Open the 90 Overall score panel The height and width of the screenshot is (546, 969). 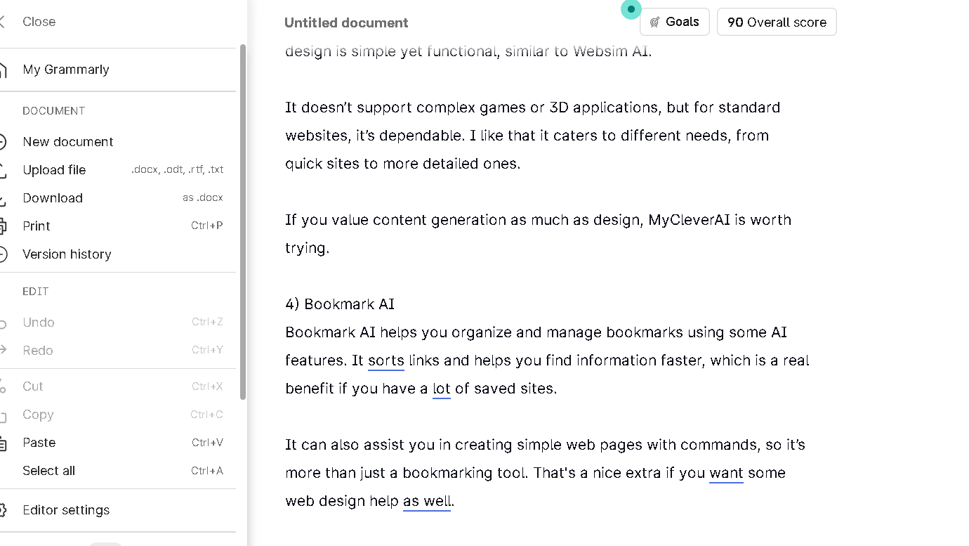pyautogui.click(x=777, y=22)
